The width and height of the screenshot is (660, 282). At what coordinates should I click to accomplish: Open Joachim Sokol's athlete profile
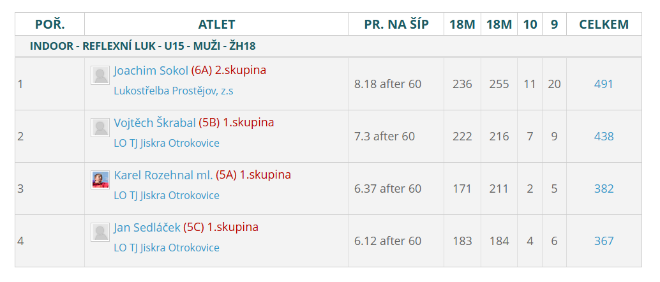tap(151, 71)
